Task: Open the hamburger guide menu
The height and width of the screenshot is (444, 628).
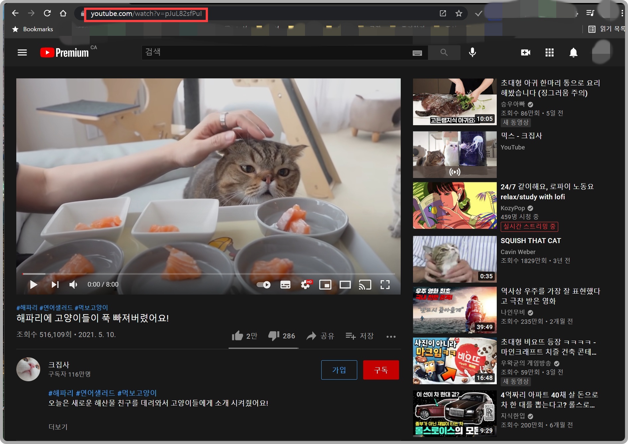Action: (22, 52)
